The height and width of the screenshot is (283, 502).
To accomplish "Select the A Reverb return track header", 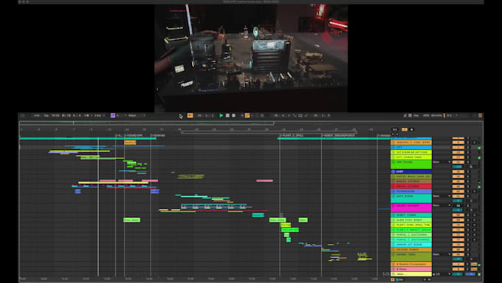I will coord(411,265).
